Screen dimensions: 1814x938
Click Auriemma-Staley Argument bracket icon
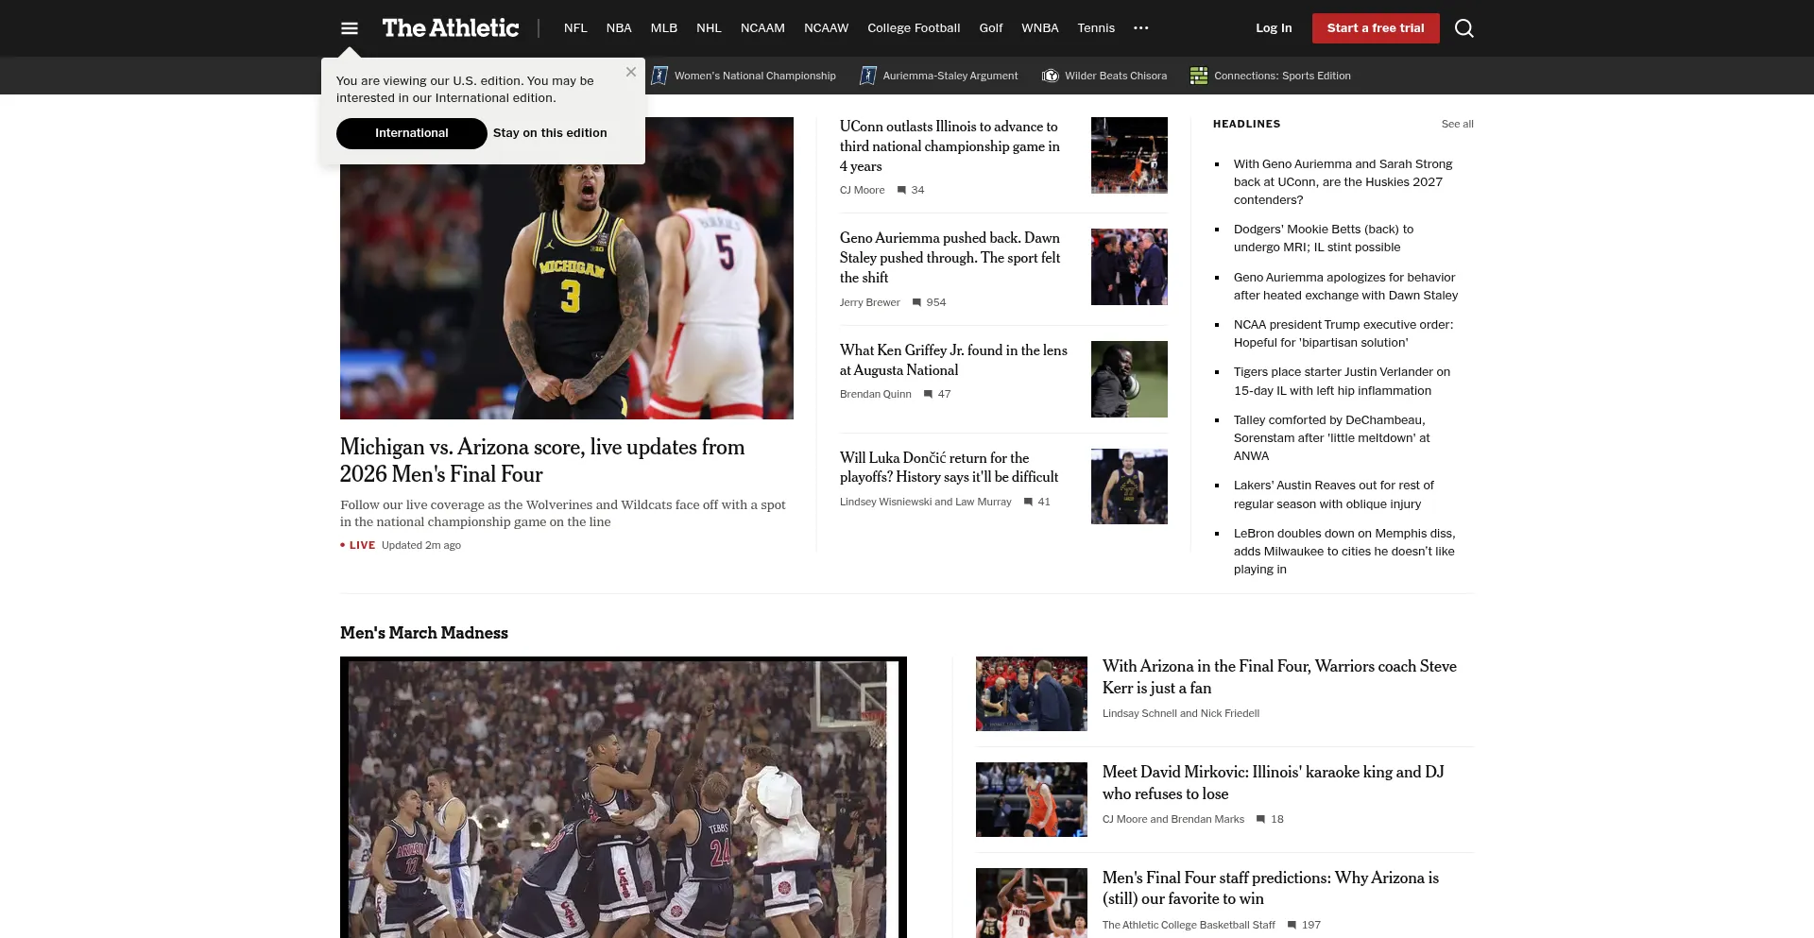[x=868, y=76]
